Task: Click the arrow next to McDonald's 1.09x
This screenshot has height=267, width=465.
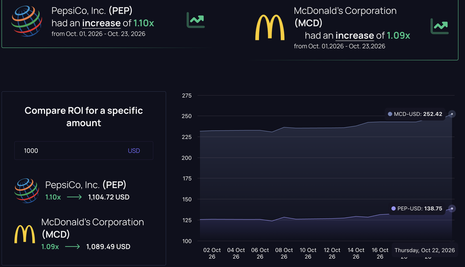Action: pyautogui.click(x=72, y=247)
